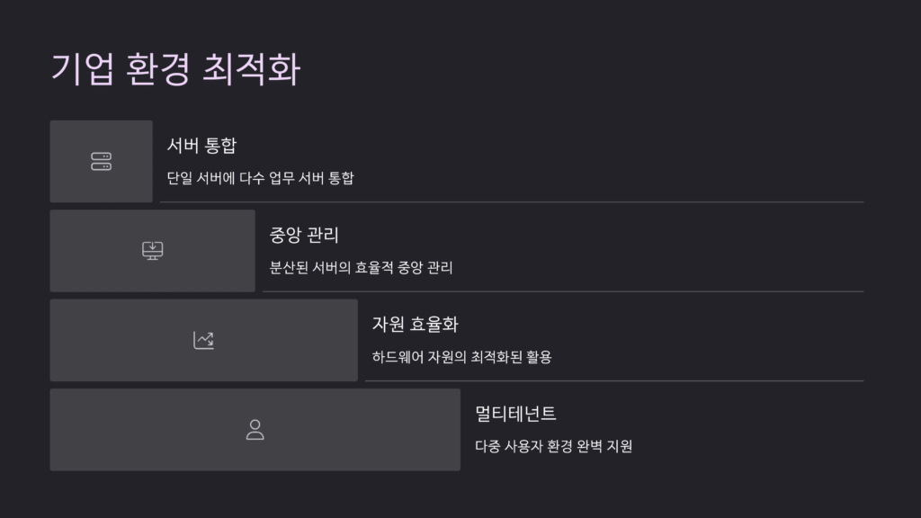The height and width of the screenshot is (518, 921).
Task: Click divider line under 중앙 관리 description
Action: coord(563,291)
